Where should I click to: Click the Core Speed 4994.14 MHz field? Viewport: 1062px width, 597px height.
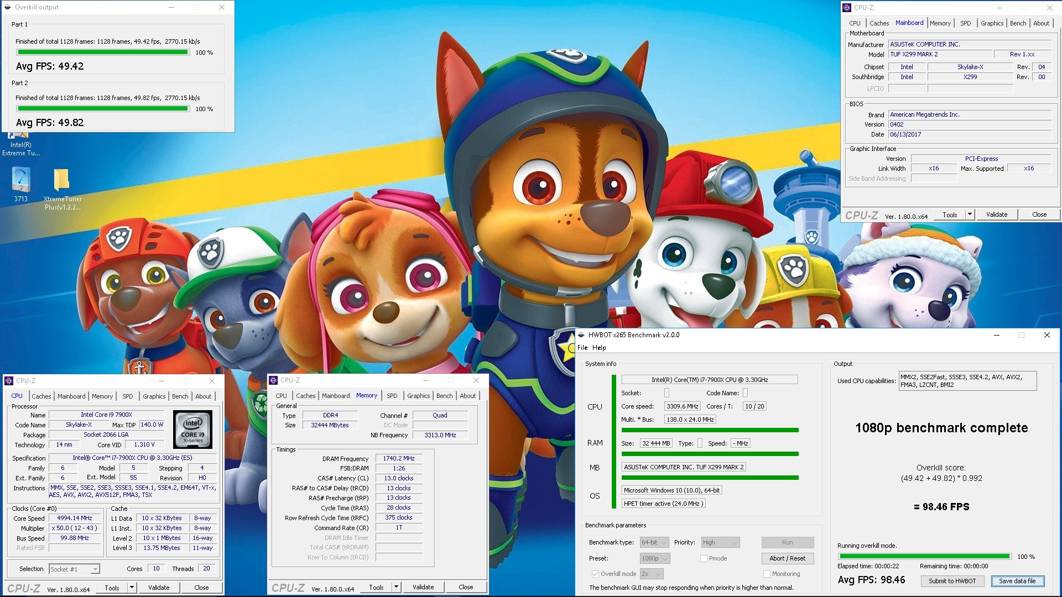tap(75, 519)
